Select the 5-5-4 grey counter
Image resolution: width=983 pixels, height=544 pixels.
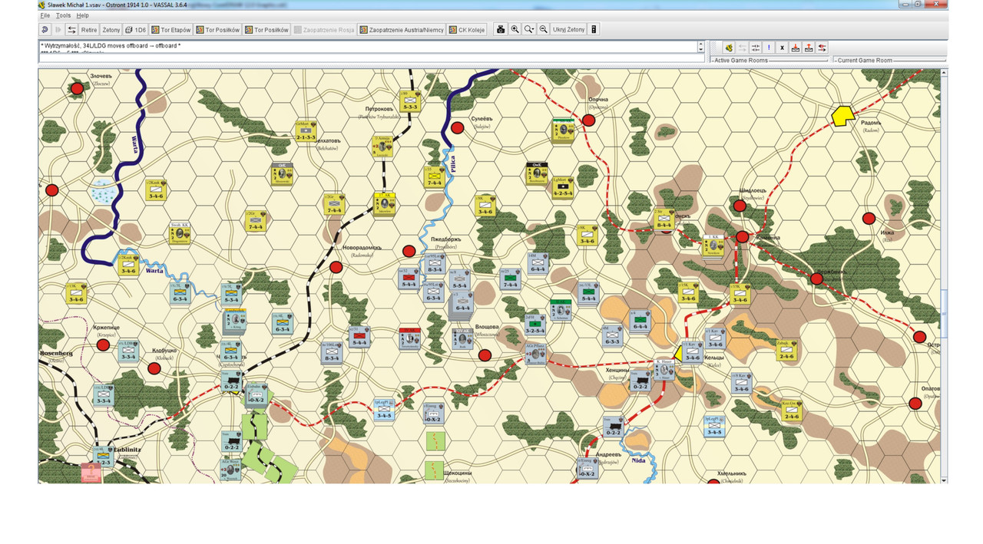point(460,279)
